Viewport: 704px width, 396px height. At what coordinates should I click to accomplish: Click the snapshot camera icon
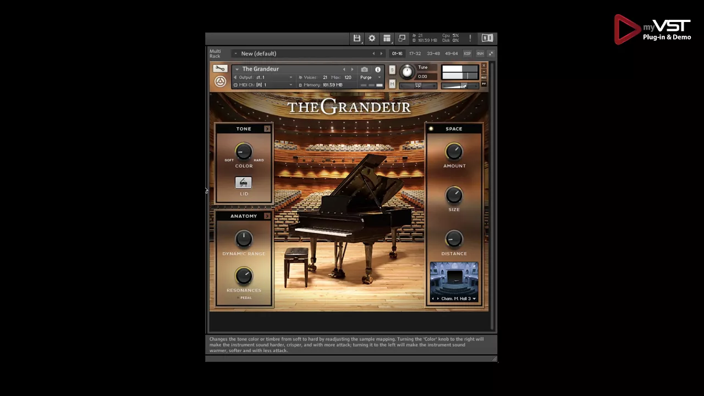coord(364,69)
